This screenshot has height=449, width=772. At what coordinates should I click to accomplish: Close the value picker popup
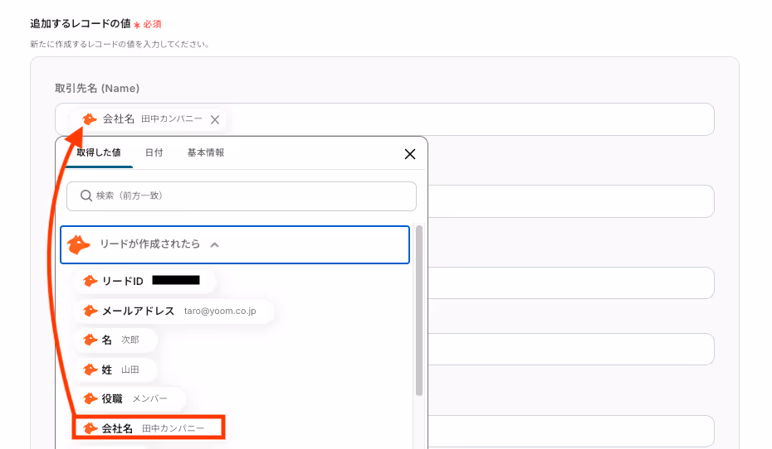click(409, 154)
